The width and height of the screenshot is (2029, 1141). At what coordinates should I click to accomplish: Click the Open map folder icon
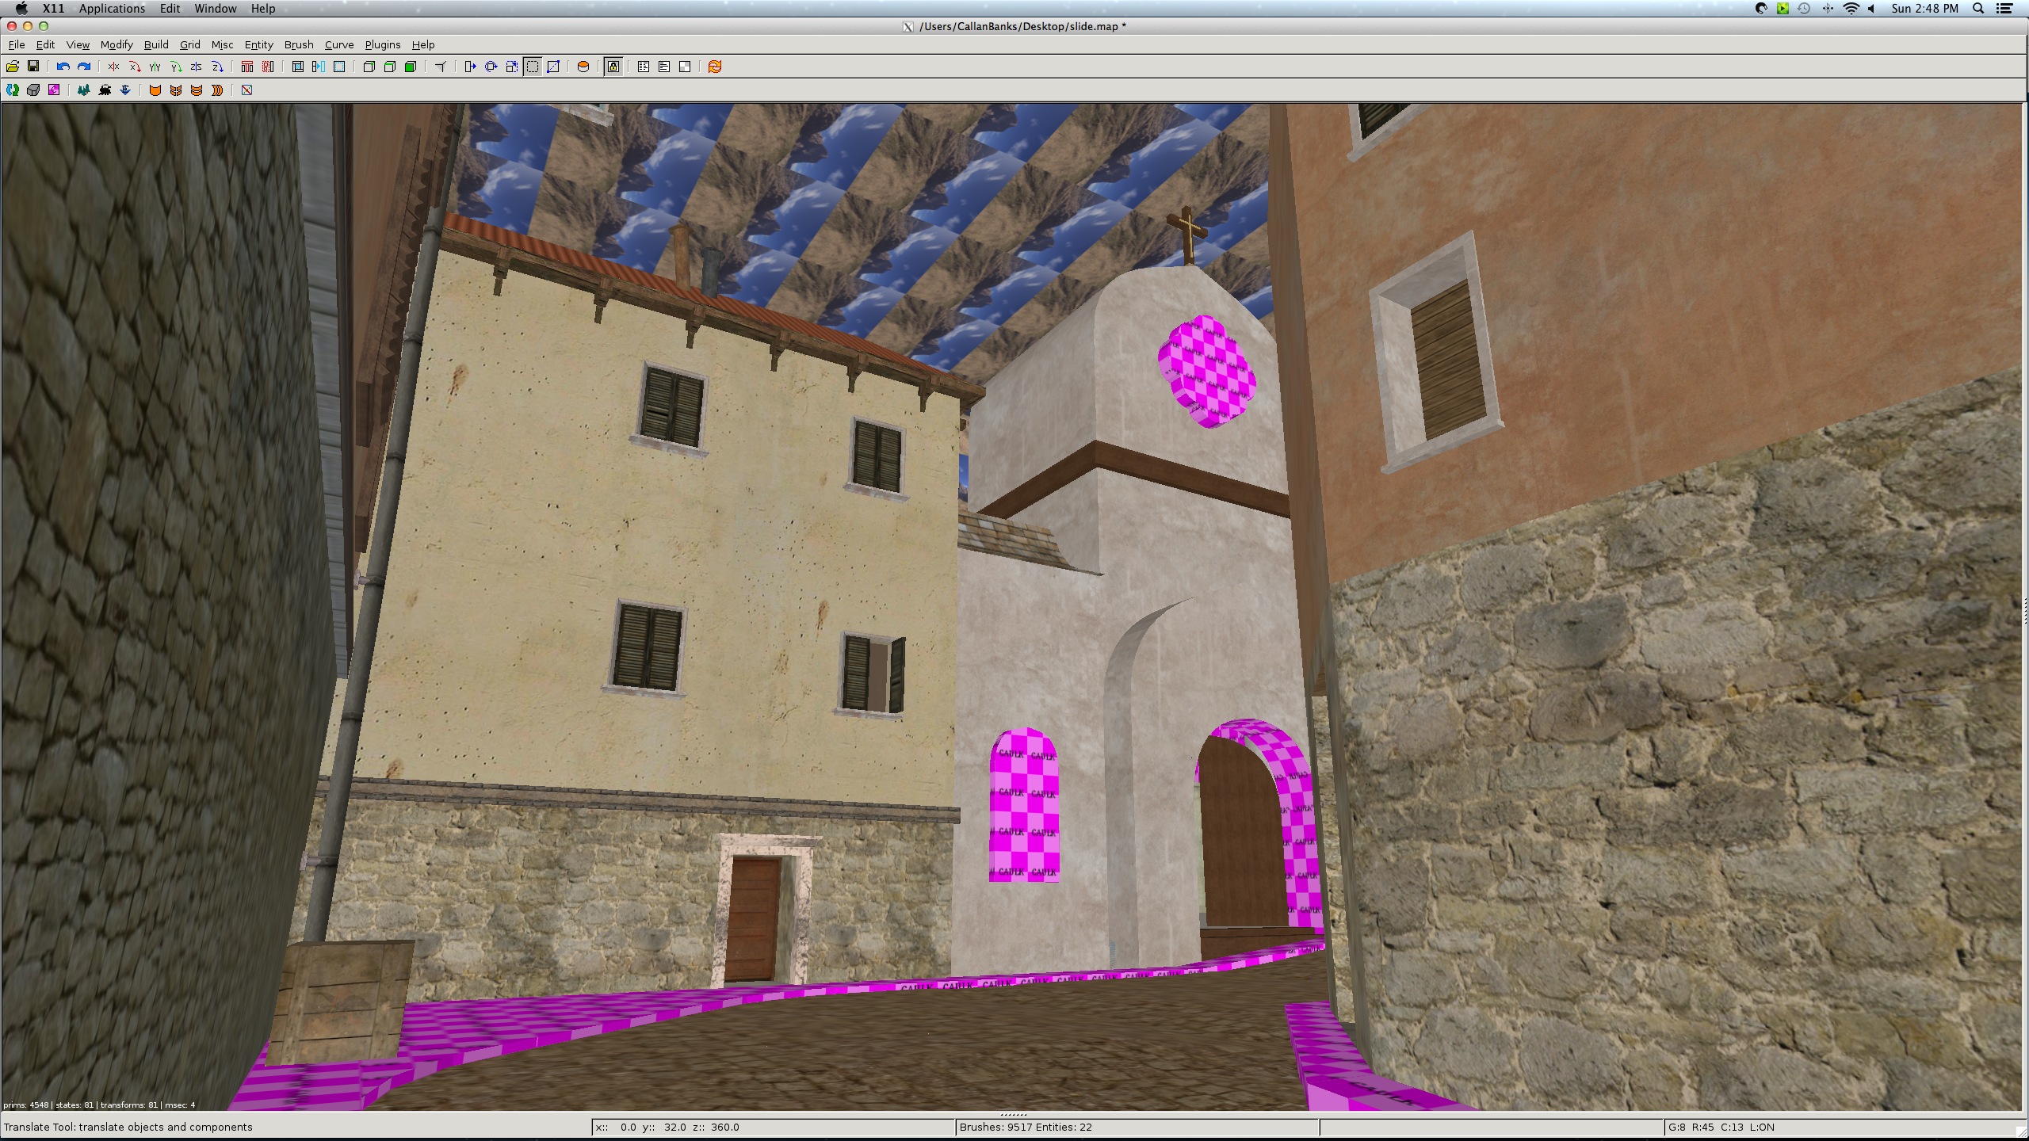pyautogui.click(x=13, y=67)
